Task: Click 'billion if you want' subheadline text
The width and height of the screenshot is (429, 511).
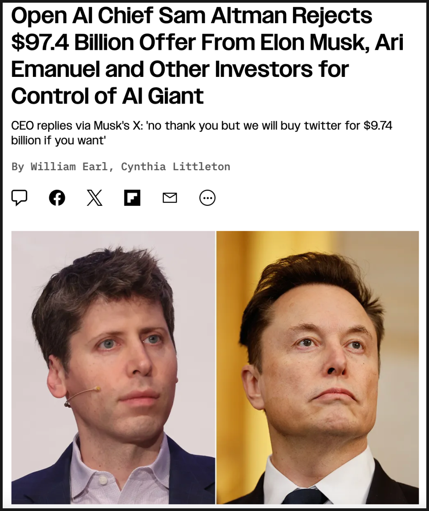Action: coord(58,140)
